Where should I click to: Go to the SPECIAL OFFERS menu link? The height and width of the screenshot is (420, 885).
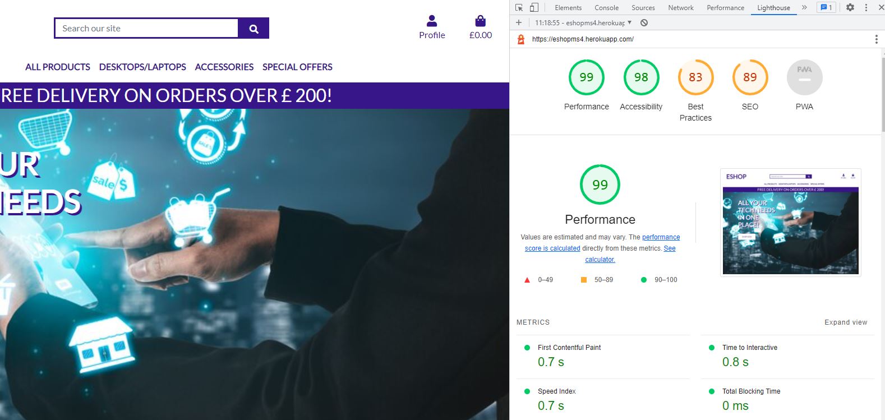point(297,67)
